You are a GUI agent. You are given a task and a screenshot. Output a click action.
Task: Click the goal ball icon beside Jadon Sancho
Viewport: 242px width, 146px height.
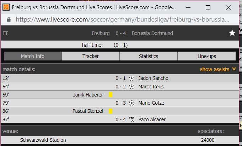click(x=132, y=78)
